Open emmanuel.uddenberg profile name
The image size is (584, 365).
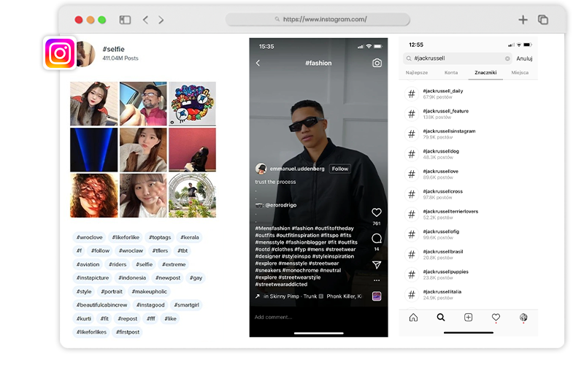click(297, 169)
